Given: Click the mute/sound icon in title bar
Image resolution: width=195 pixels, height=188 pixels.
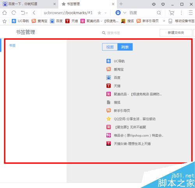Looking at the screenshot, I should coord(154,4).
